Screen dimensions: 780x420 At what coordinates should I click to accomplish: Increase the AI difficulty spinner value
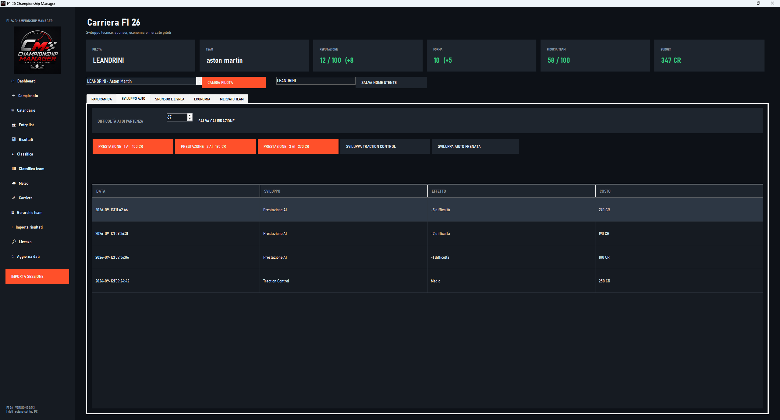point(190,115)
